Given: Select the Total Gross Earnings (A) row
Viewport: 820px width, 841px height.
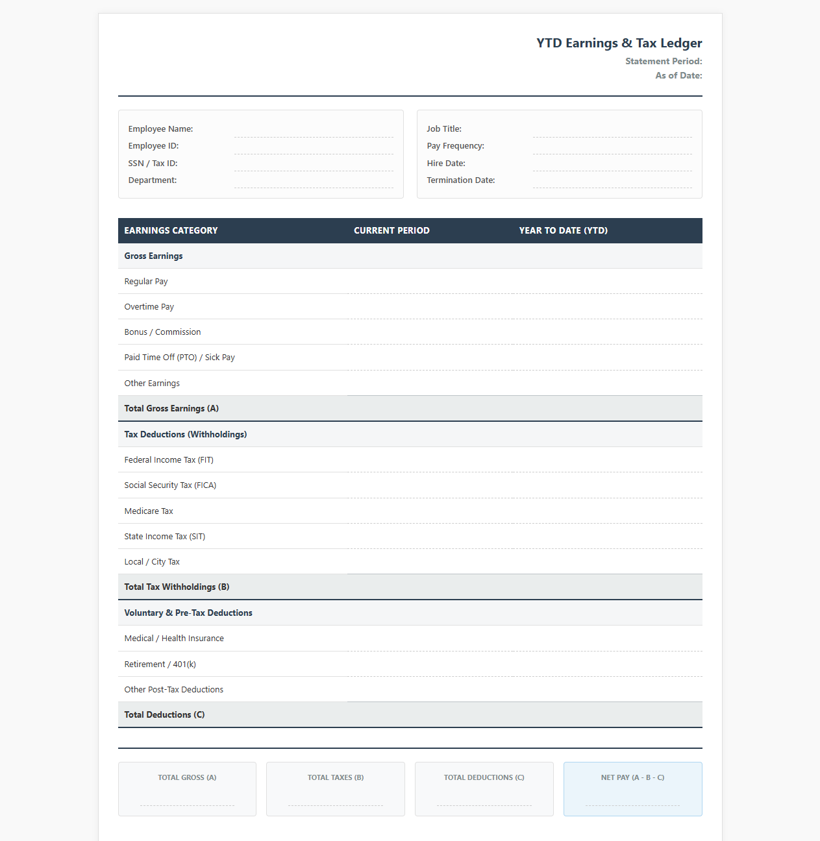Looking at the screenshot, I should pyautogui.click(x=410, y=408).
